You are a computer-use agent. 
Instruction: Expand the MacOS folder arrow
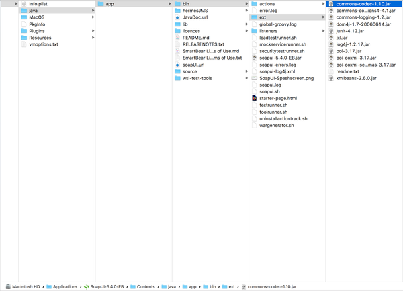pos(93,17)
